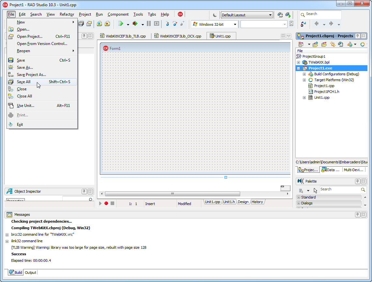Click the dark theme moon icon

tap(215, 15)
